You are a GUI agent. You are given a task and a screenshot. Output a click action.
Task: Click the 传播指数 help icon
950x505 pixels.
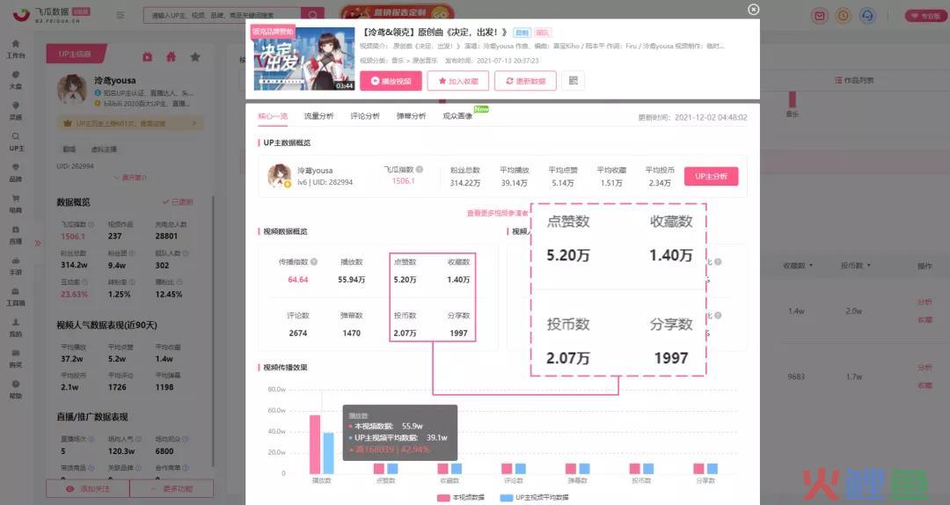(x=314, y=262)
